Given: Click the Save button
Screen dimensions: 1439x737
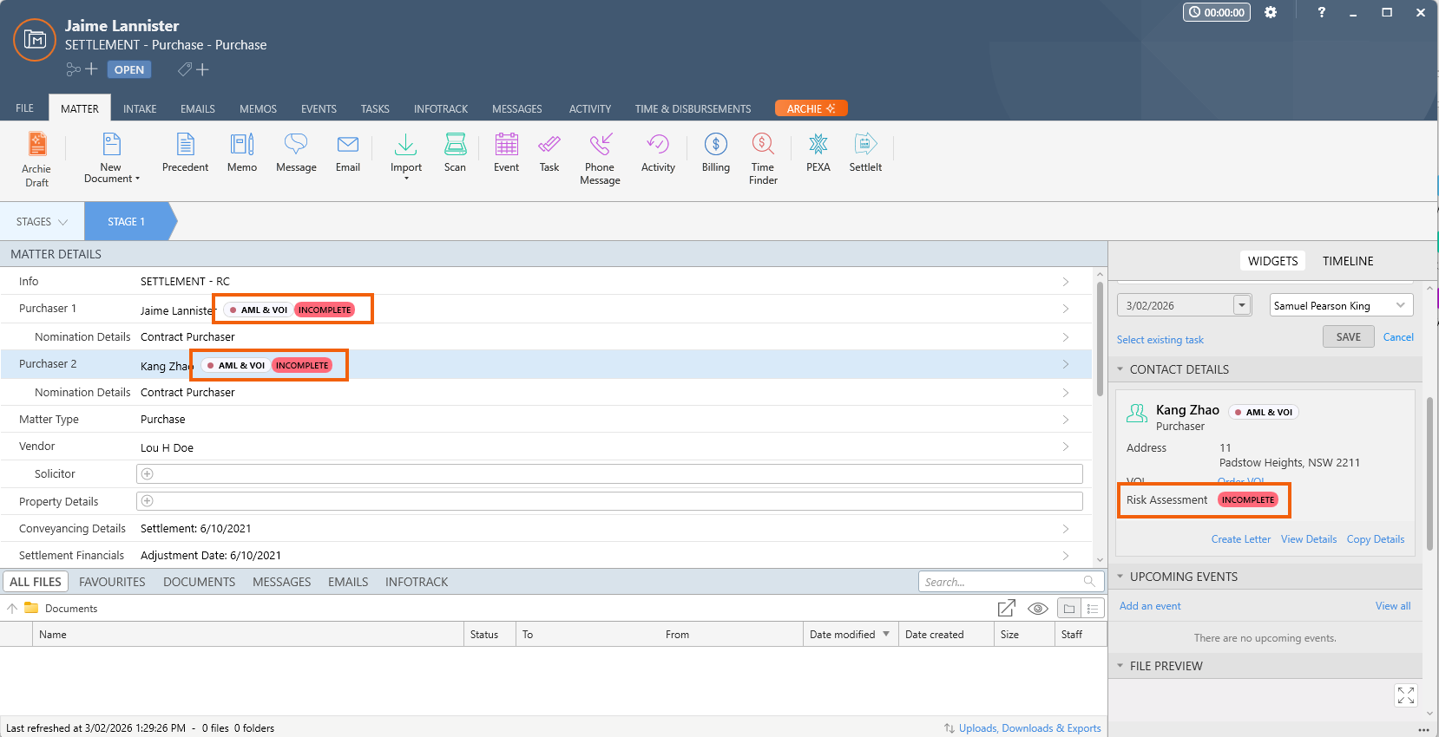Looking at the screenshot, I should (1348, 337).
